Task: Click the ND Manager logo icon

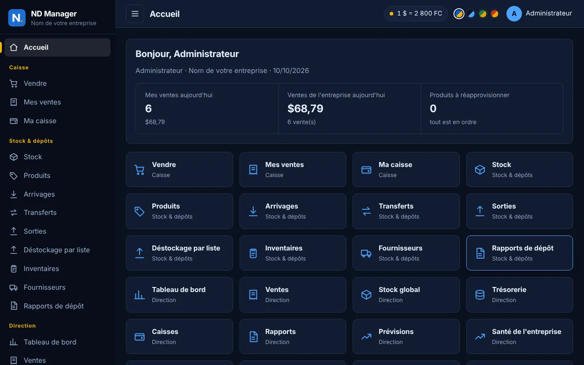Action: tap(17, 18)
